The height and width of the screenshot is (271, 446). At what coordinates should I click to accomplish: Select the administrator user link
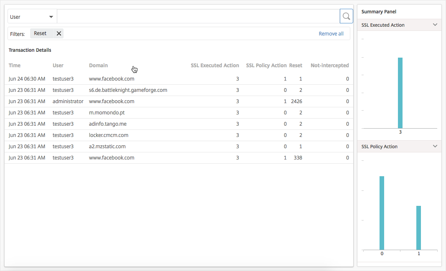[x=68, y=101]
